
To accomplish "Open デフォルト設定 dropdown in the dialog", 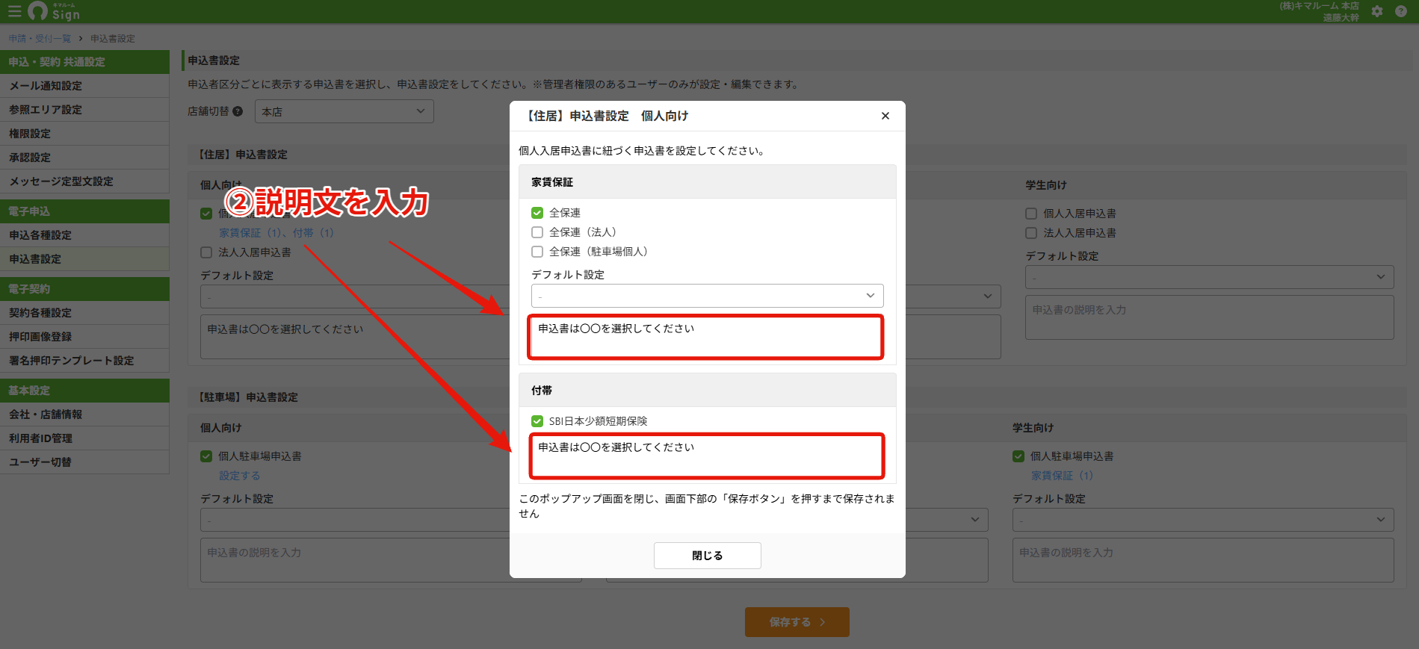I will coord(708,296).
